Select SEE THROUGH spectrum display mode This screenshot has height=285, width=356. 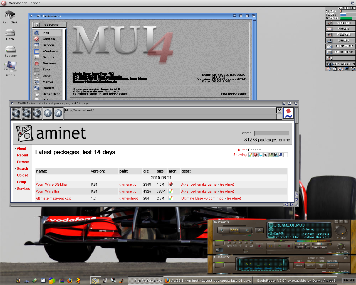tap(332, 265)
